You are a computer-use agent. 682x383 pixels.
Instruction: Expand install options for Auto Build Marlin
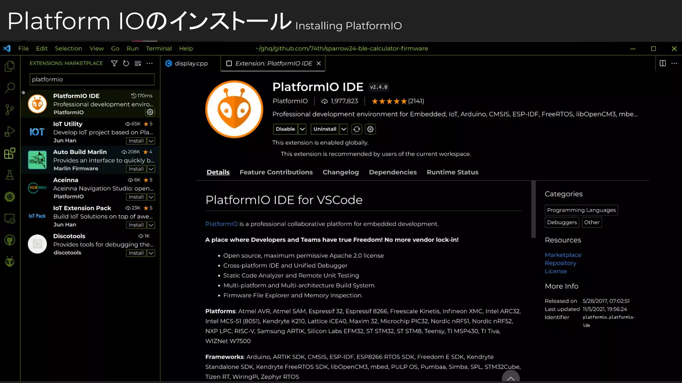(151, 169)
